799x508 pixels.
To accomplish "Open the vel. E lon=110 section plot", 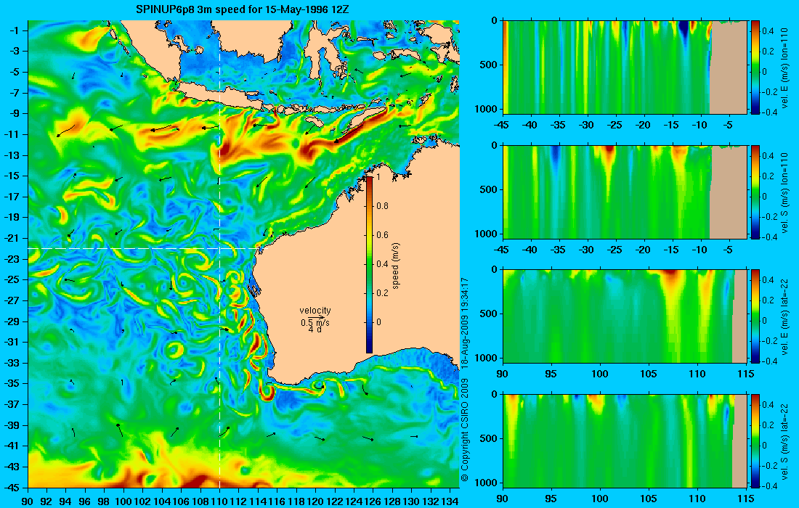I will pyautogui.click(x=625, y=67).
